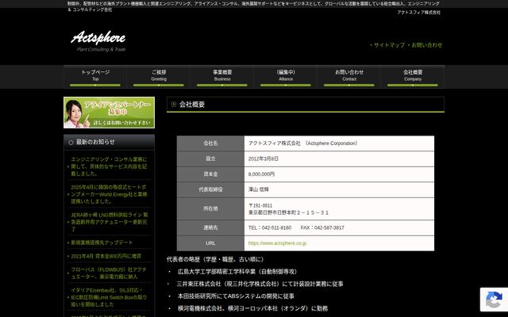508x317 pixels.
Task: Follow the https://www.actsphere.co.jp URL link
Action: pyautogui.click(x=277, y=243)
